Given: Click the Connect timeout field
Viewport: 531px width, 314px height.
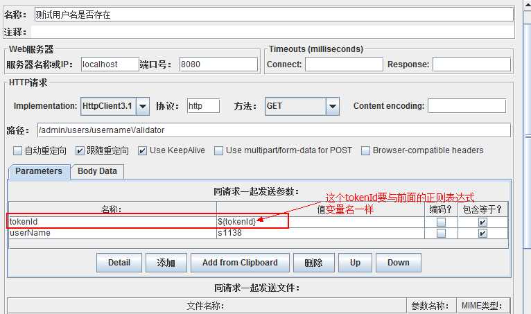Looking at the screenshot, I should (344, 64).
